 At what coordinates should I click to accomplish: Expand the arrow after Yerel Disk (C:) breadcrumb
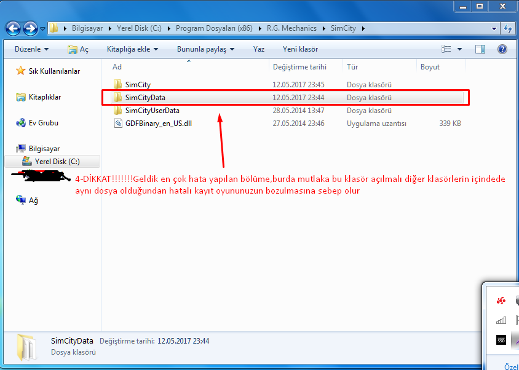click(169, 28)
